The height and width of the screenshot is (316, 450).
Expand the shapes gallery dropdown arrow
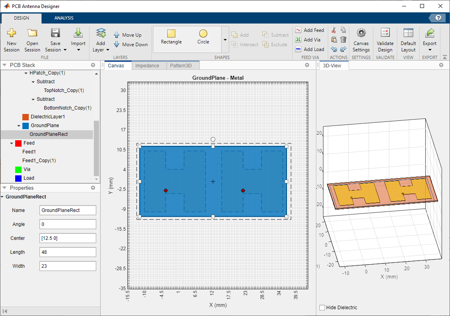225,40
